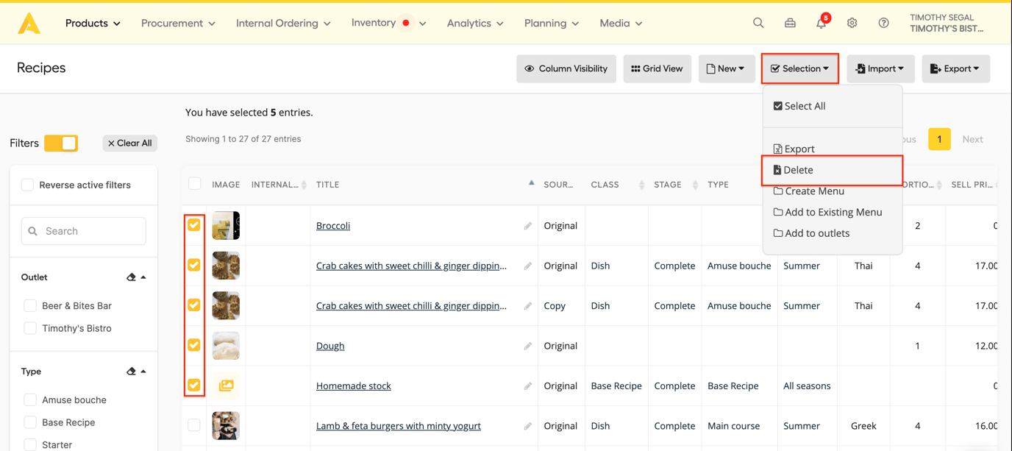Toggle the Filters switch off

pos(61,143)
